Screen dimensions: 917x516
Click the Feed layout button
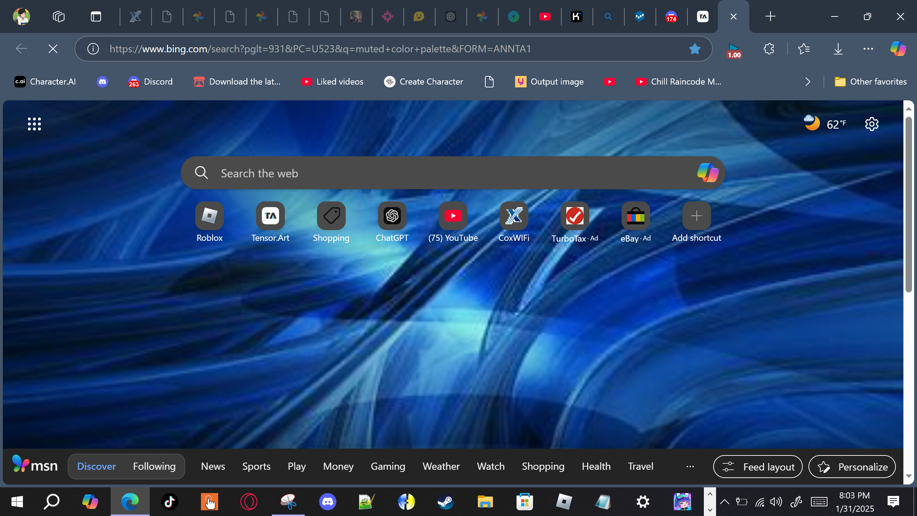tap(758, 467)
